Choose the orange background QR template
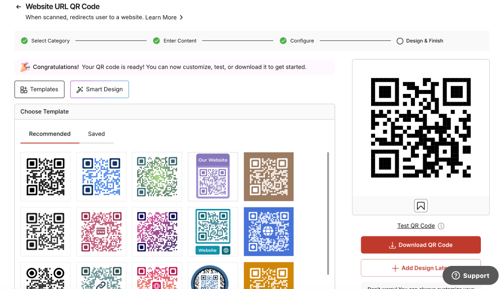504x289 pixels. (269, 276)
